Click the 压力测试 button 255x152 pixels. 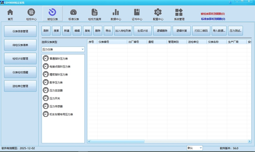click(236, 31)
